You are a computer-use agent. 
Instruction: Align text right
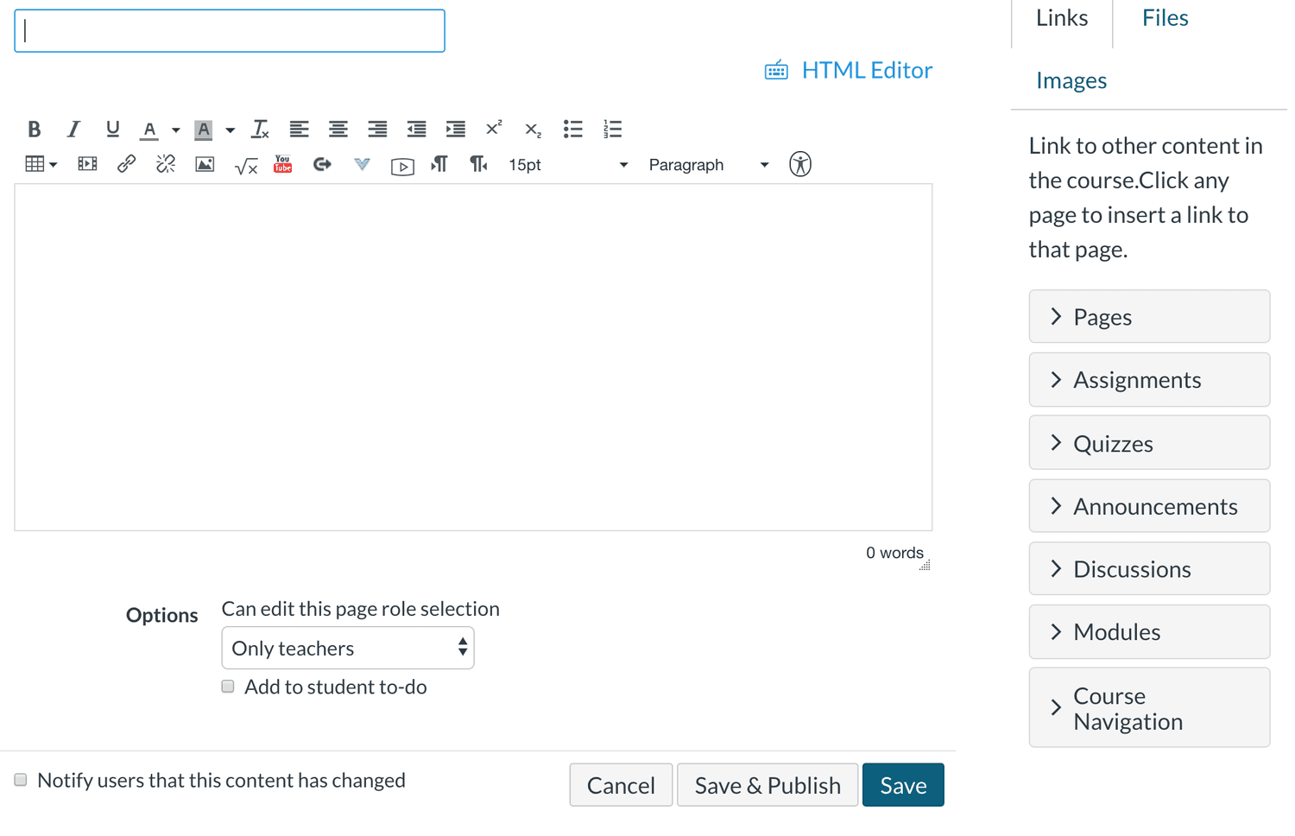click(377, 130)
